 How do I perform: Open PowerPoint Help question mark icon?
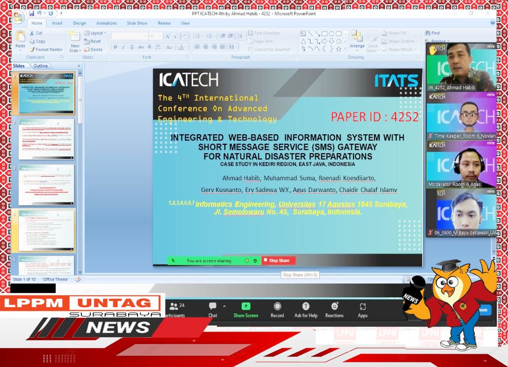coord(492,23)
